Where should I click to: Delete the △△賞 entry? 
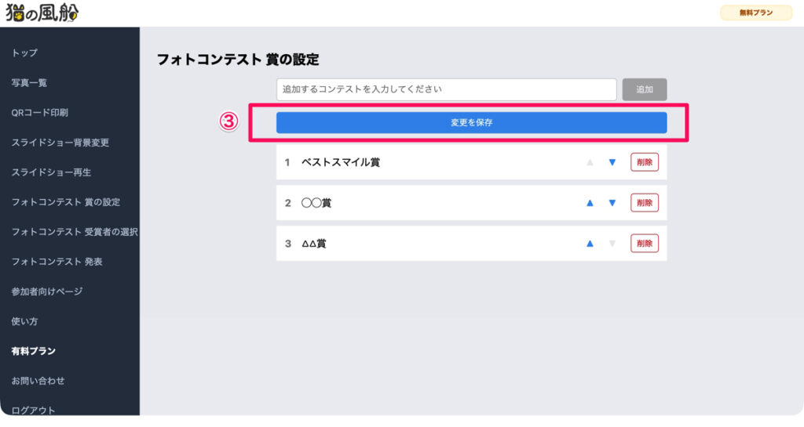point(645,244)
